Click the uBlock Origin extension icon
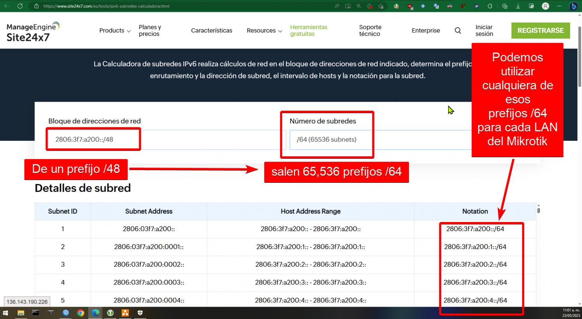This screenshot has height=319, width=582. pyautogui.click(x=410, y=6)
